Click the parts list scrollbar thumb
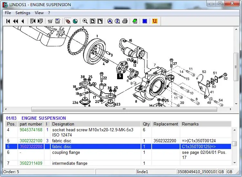This screenshot has width=242, height=177. pyautogui.click(x=235, y=144)
